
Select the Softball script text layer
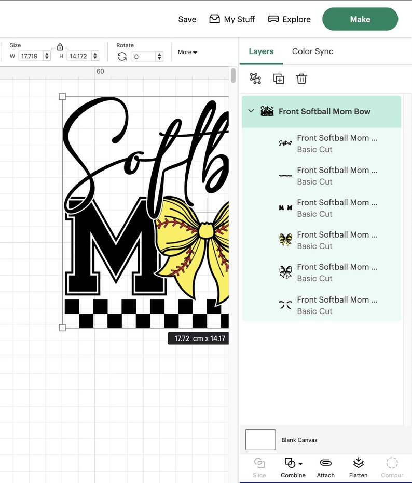(x=321, y=143)
